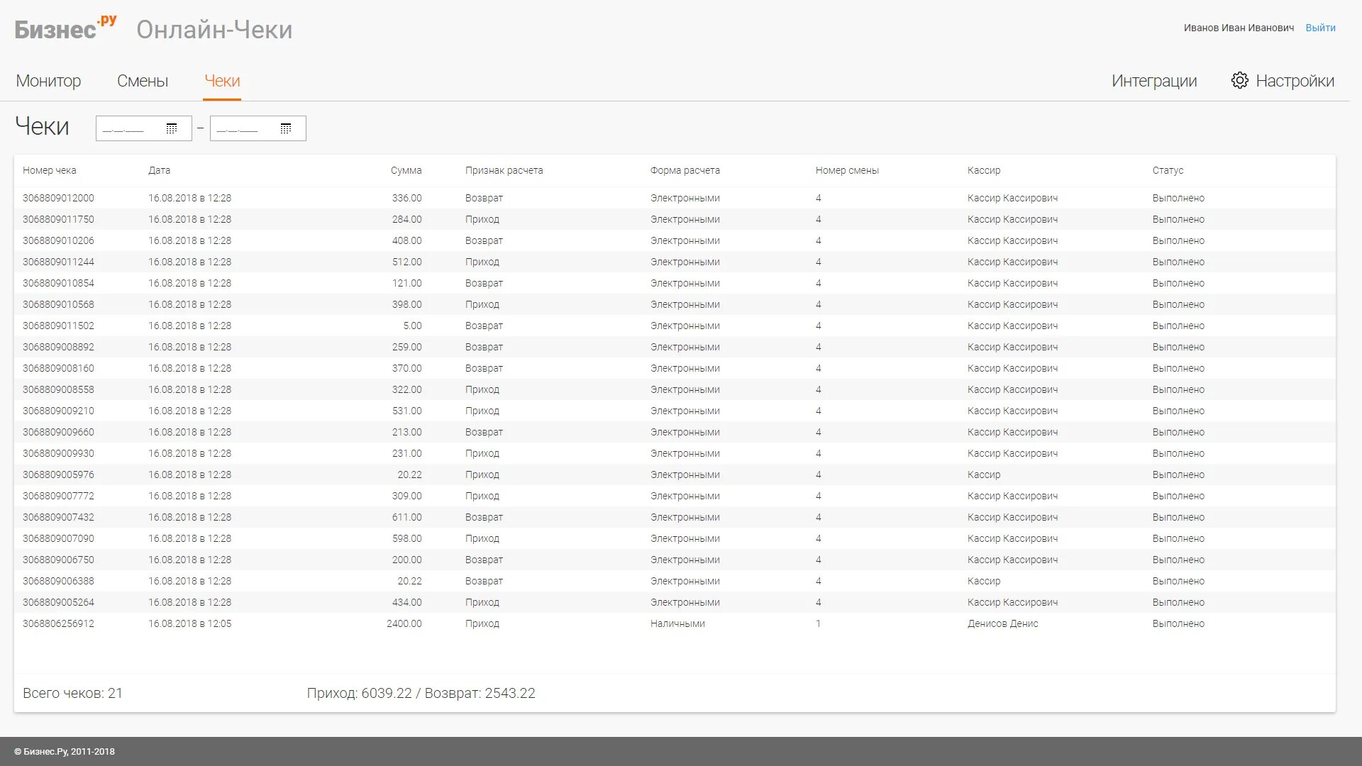Open the Настройки menu label
1362x766 pixels.
coord(1295,81)
